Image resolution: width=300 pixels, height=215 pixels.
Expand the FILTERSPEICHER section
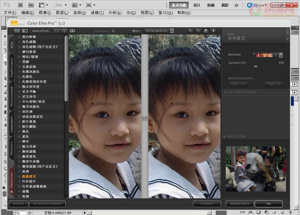225,92
